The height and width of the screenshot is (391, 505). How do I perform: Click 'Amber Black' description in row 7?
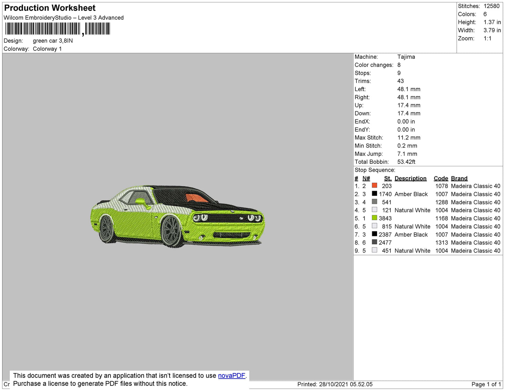pyautogui.click(x=411, y=235)
